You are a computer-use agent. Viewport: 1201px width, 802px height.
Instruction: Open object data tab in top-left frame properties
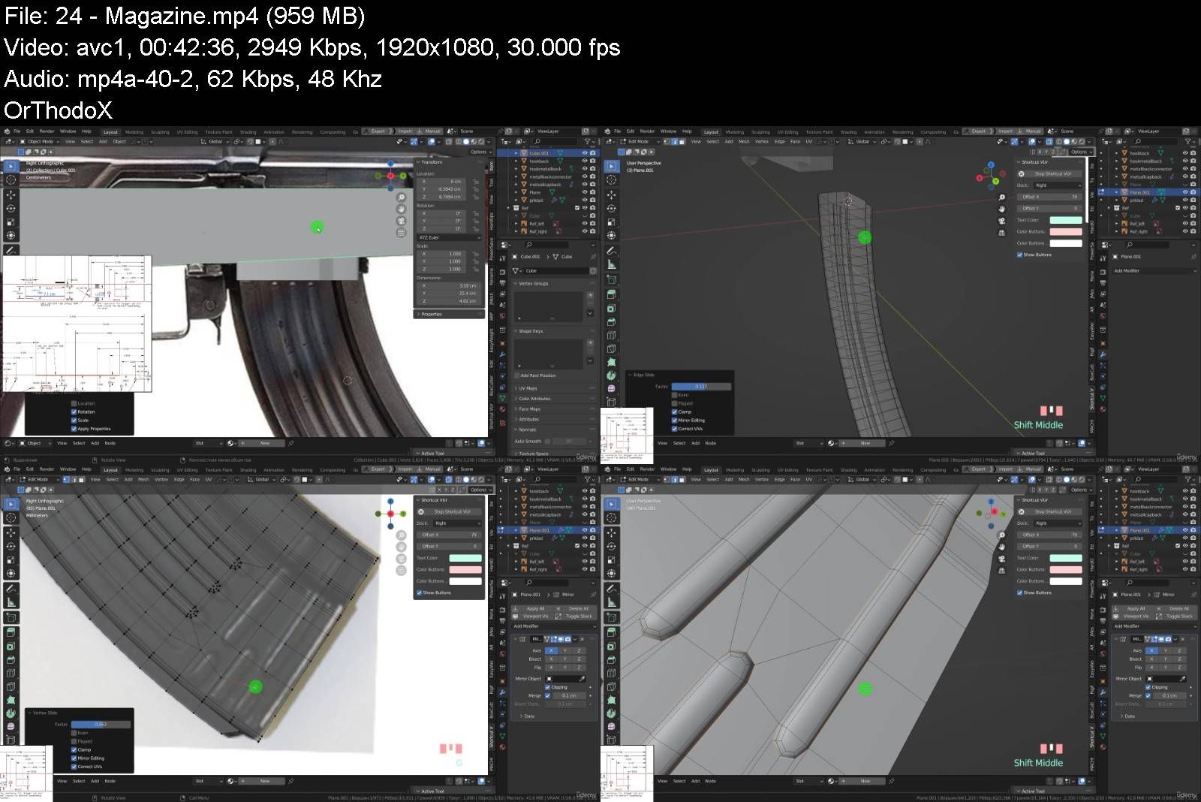click(503, 399)
